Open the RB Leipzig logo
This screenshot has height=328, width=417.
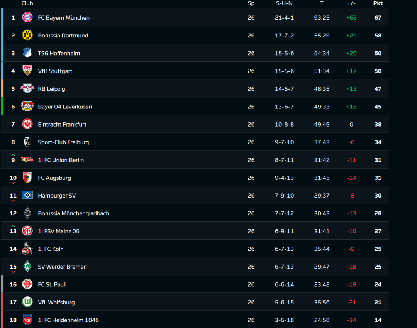pos(27,88)
